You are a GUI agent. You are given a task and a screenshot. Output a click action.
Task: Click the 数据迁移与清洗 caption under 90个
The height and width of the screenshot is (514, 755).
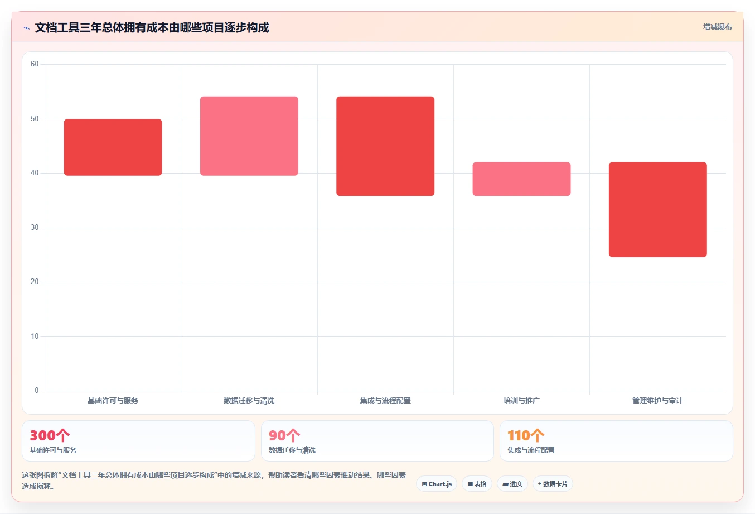[x=292, y=450]
